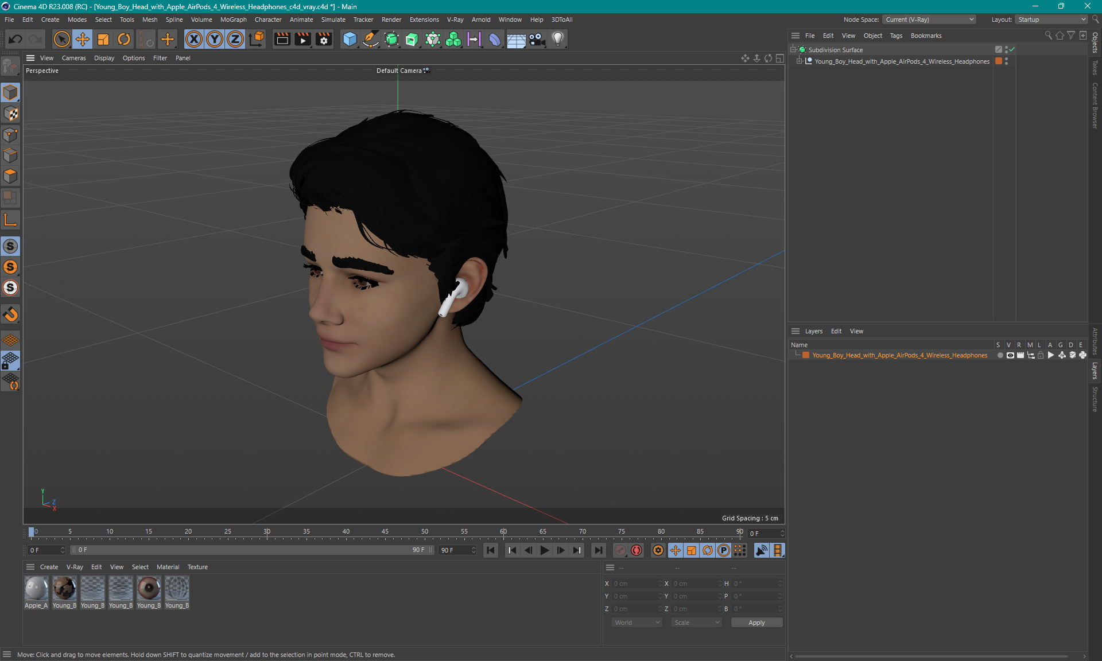Open the Layers panel hamburger menu
The image size is (1102, 661).
[796, 331]
